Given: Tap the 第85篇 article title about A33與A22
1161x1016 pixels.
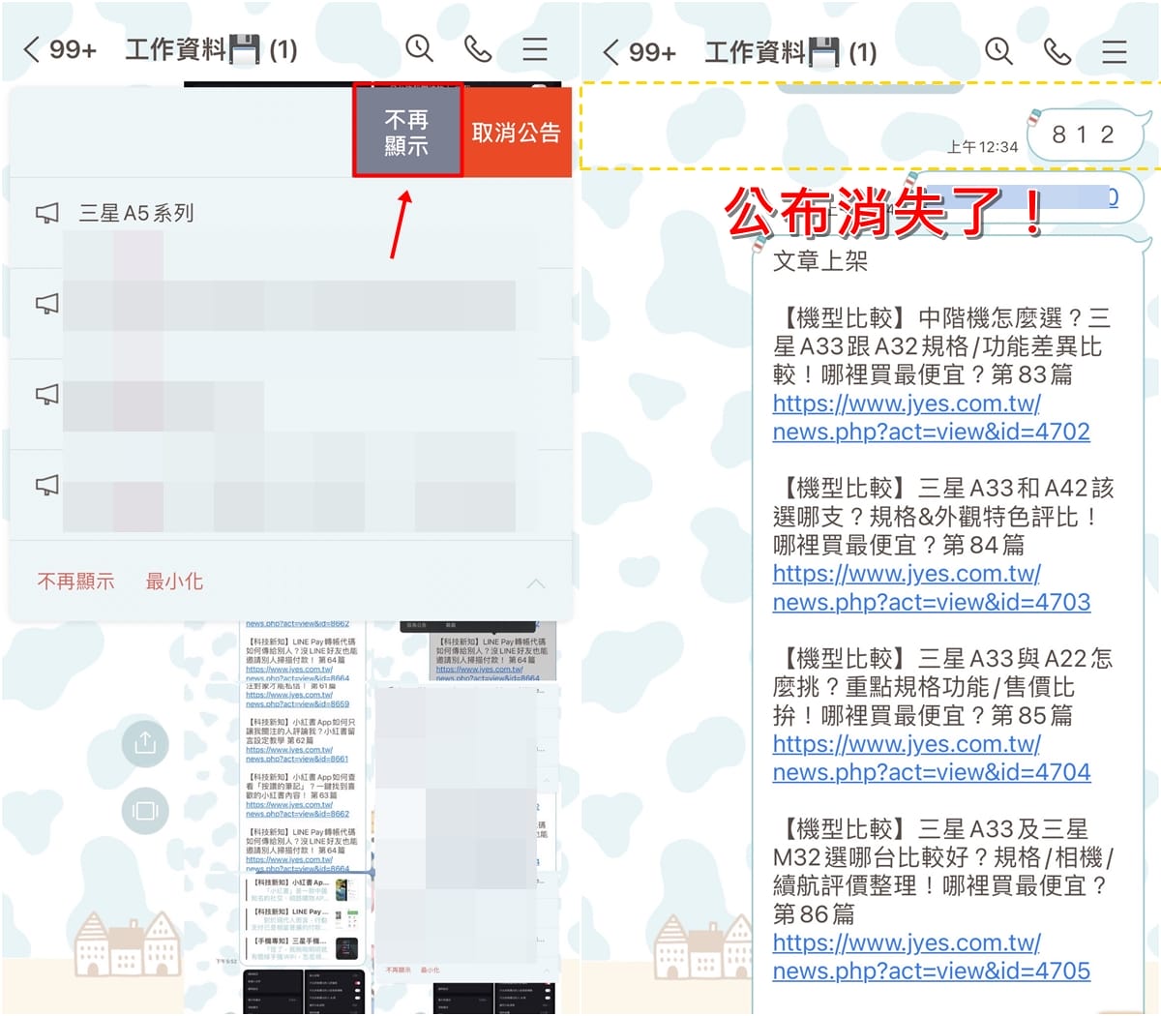Looking at the screenshot, I should point(943,686).
